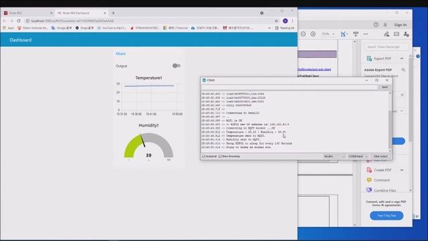Click the Acrobat scrolling mode icon
Viewport: 428px width, 241px height.
(x=356, y=34)
